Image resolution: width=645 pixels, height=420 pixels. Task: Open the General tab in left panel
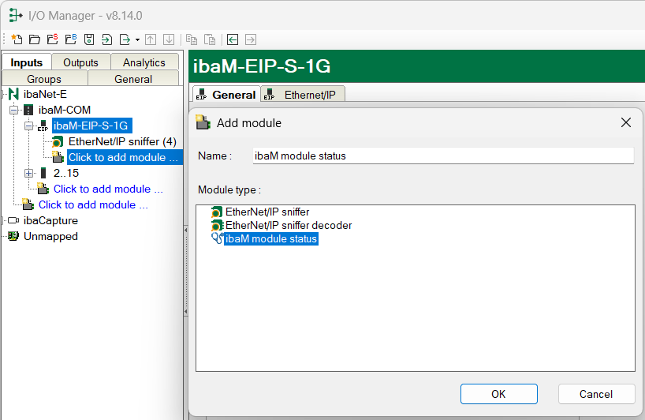(133, 79)
